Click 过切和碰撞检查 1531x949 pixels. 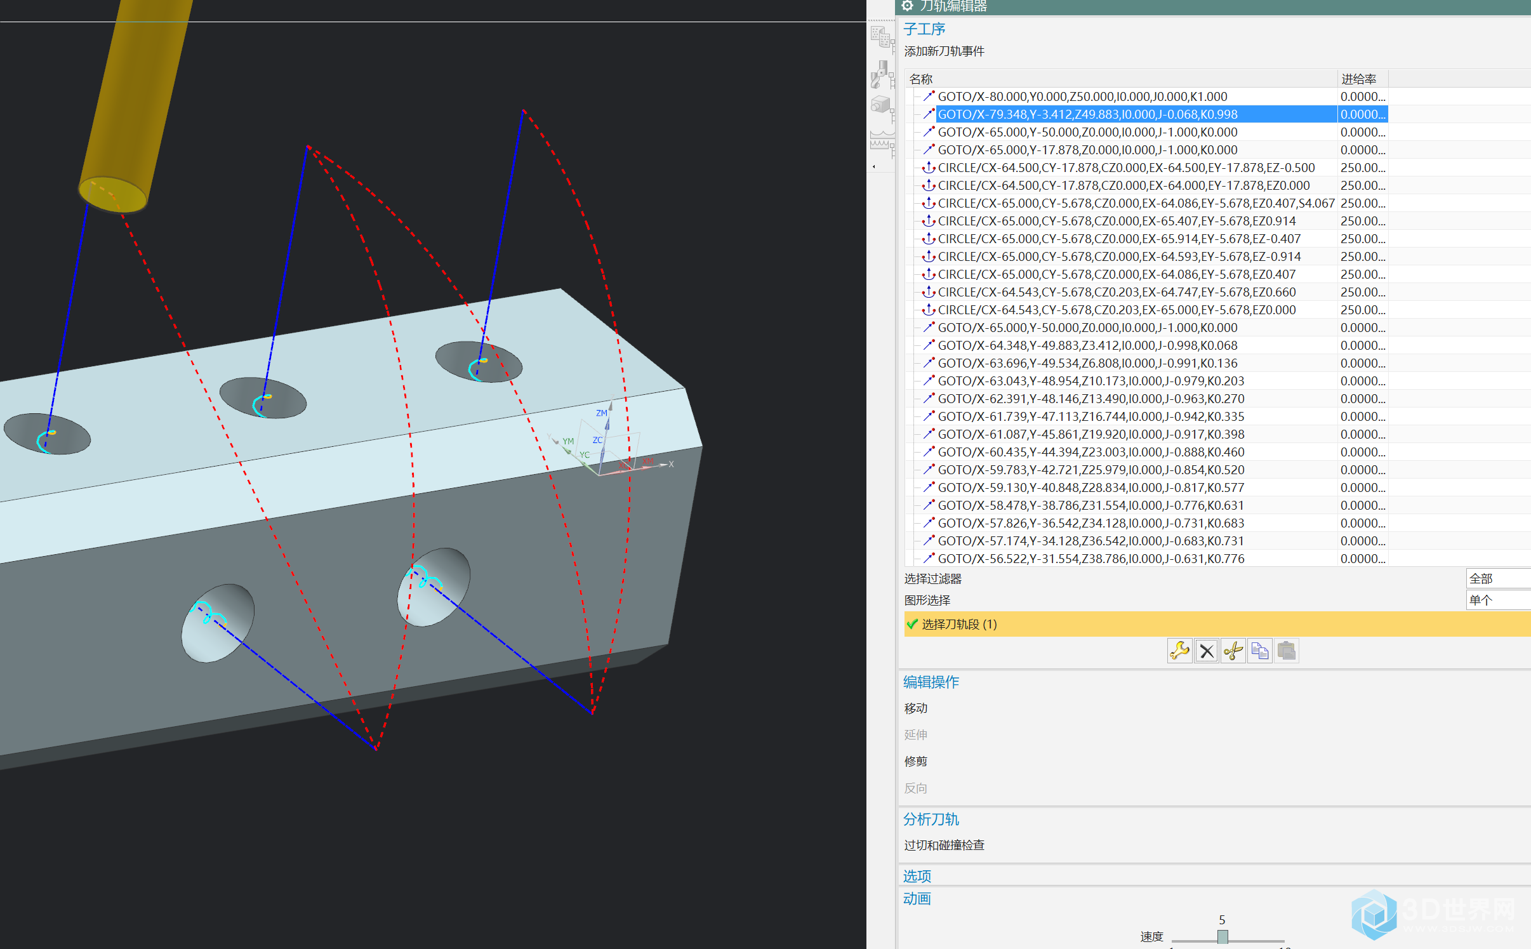944,845
